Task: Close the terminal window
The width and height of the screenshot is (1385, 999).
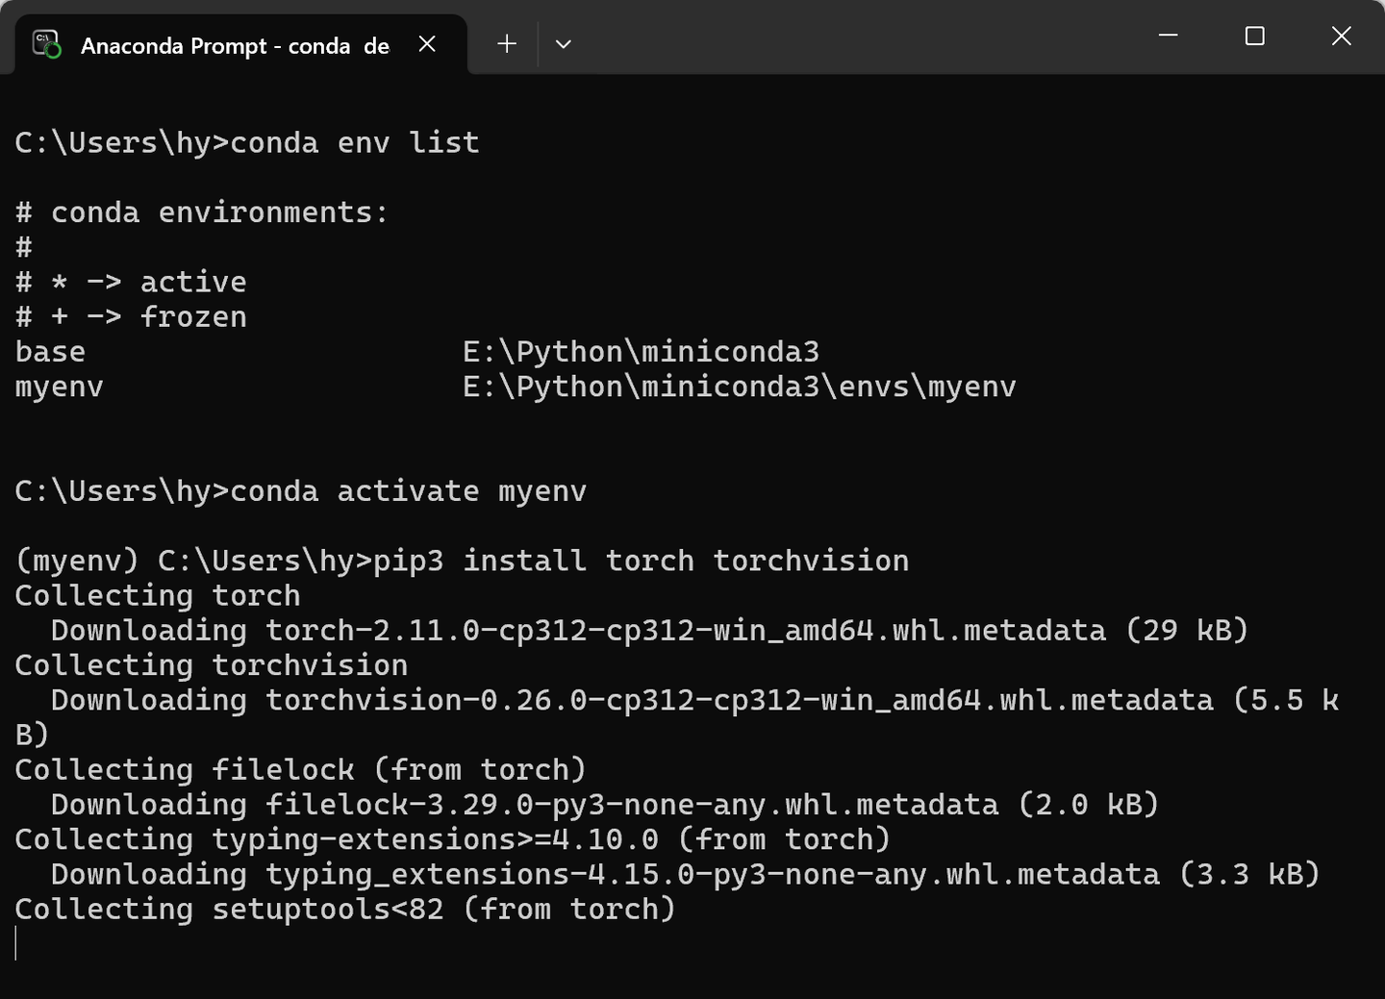Action: pos(1341,36)
